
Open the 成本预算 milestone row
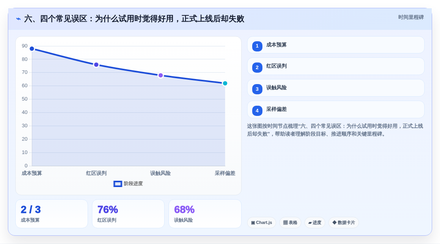click(335, 45)
